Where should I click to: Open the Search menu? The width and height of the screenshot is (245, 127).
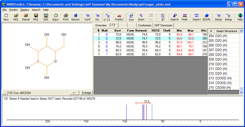click(x=36, y=10)
